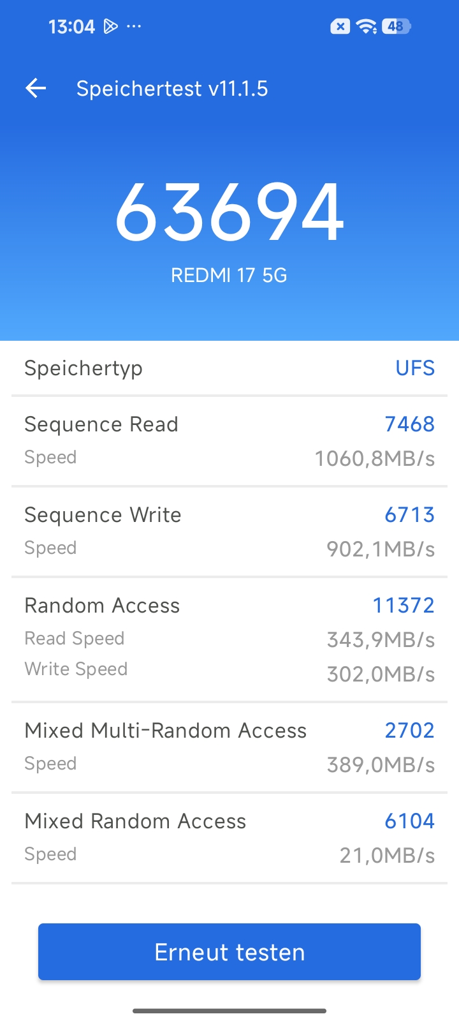459x1021 pixels.
Task: Select the Sequence Write row
Action: [x=229, y=532]
